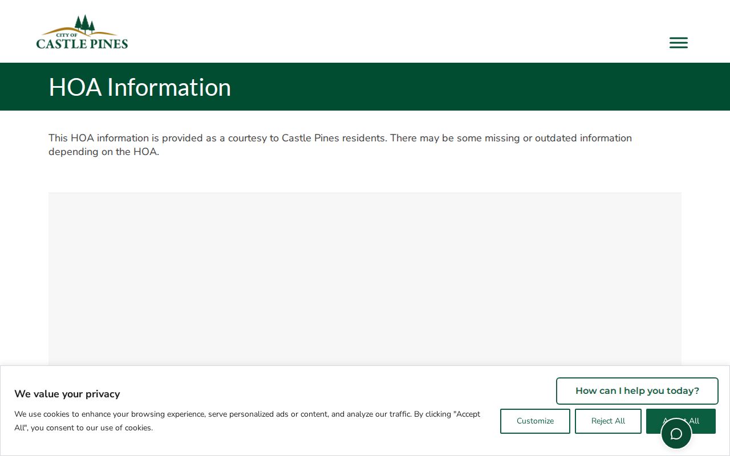Customize cookie preferences
This screenshot has width=730, height=456.
pos(535,421)
